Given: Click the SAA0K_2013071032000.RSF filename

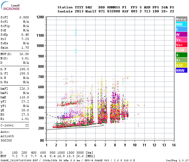Looking at the screenshot, I should [19, 160].
